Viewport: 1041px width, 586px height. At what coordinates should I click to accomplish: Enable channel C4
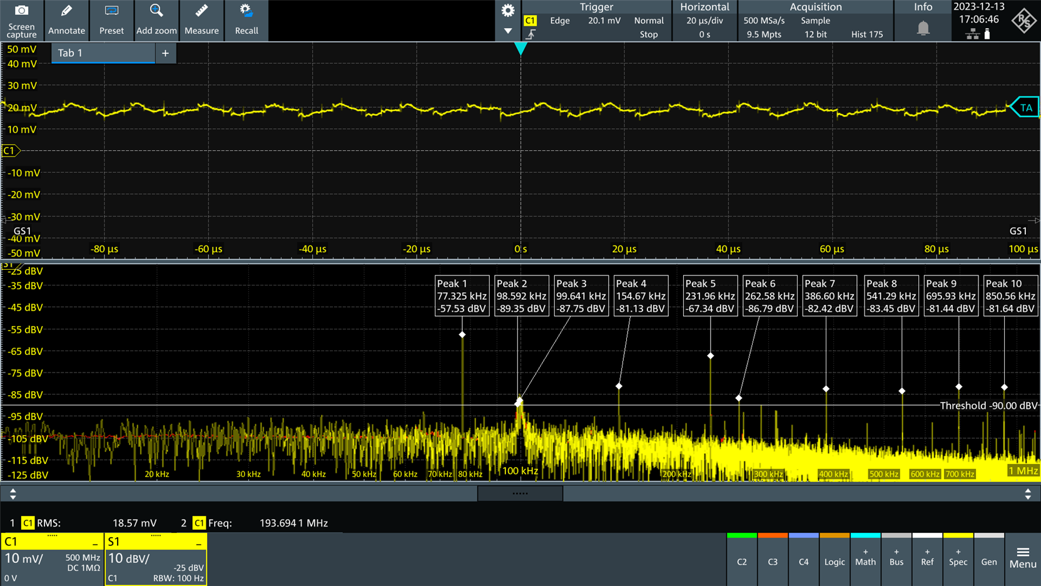(803, 561)
